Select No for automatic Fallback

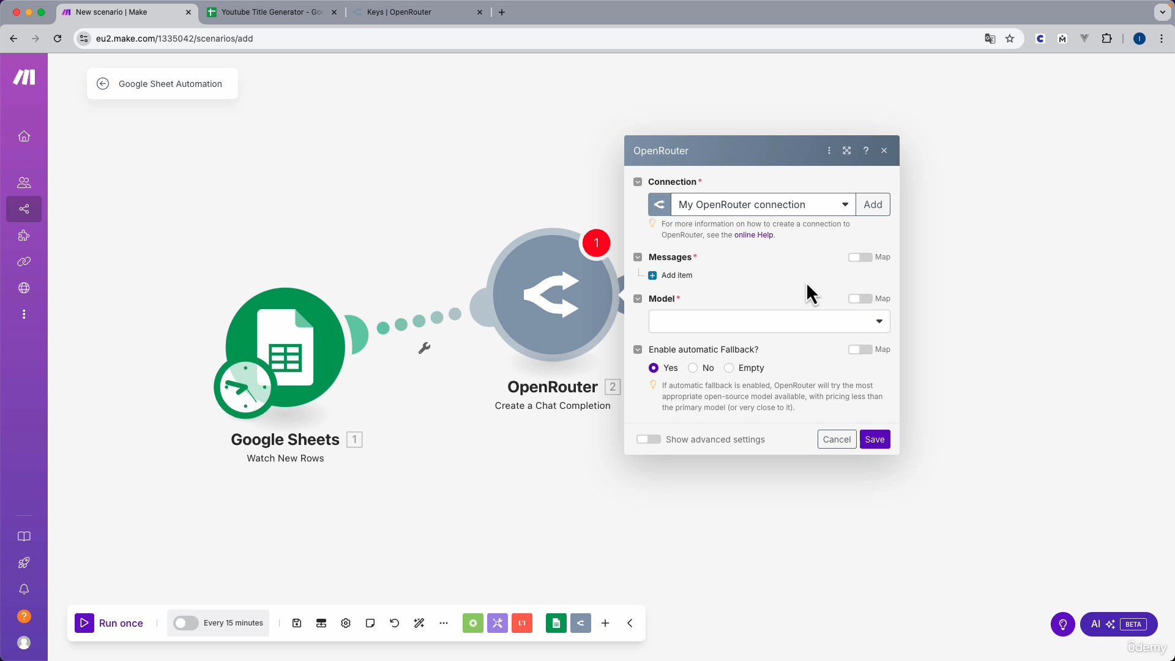click(x=693, y=368)
